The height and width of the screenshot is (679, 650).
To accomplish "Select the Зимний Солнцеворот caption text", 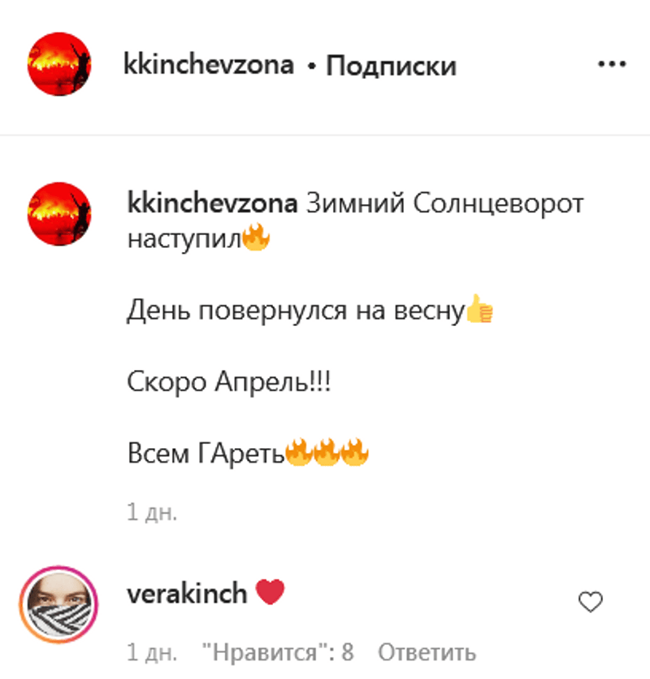I will click(445, 203).
